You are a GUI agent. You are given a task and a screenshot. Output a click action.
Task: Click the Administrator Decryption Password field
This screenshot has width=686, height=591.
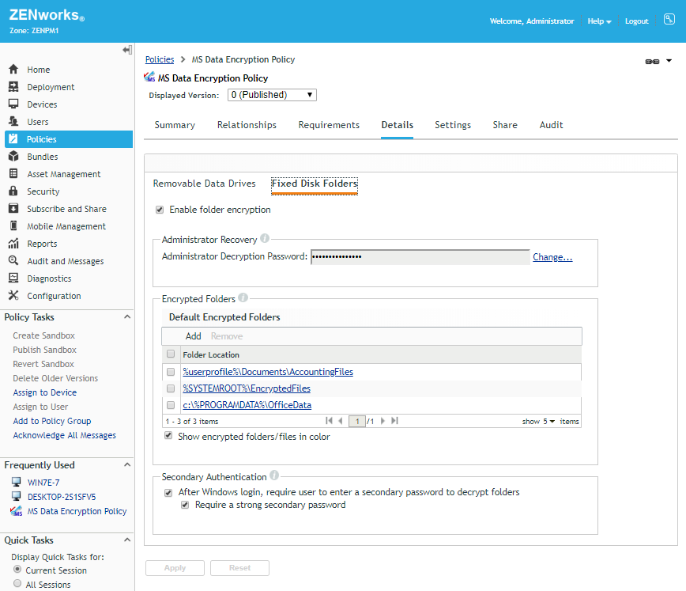(x=420, y=257)
